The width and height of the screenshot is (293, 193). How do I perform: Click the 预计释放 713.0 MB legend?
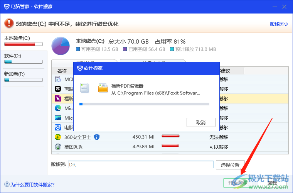pos(193,49)
